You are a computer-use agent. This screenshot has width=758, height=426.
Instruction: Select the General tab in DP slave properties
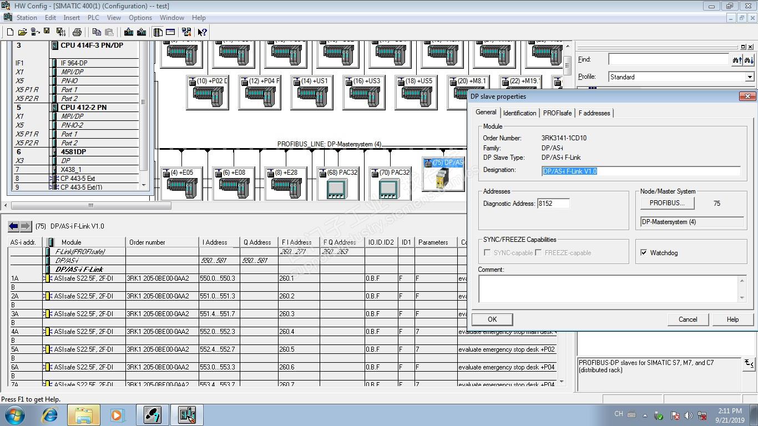[x=486, y=112]
